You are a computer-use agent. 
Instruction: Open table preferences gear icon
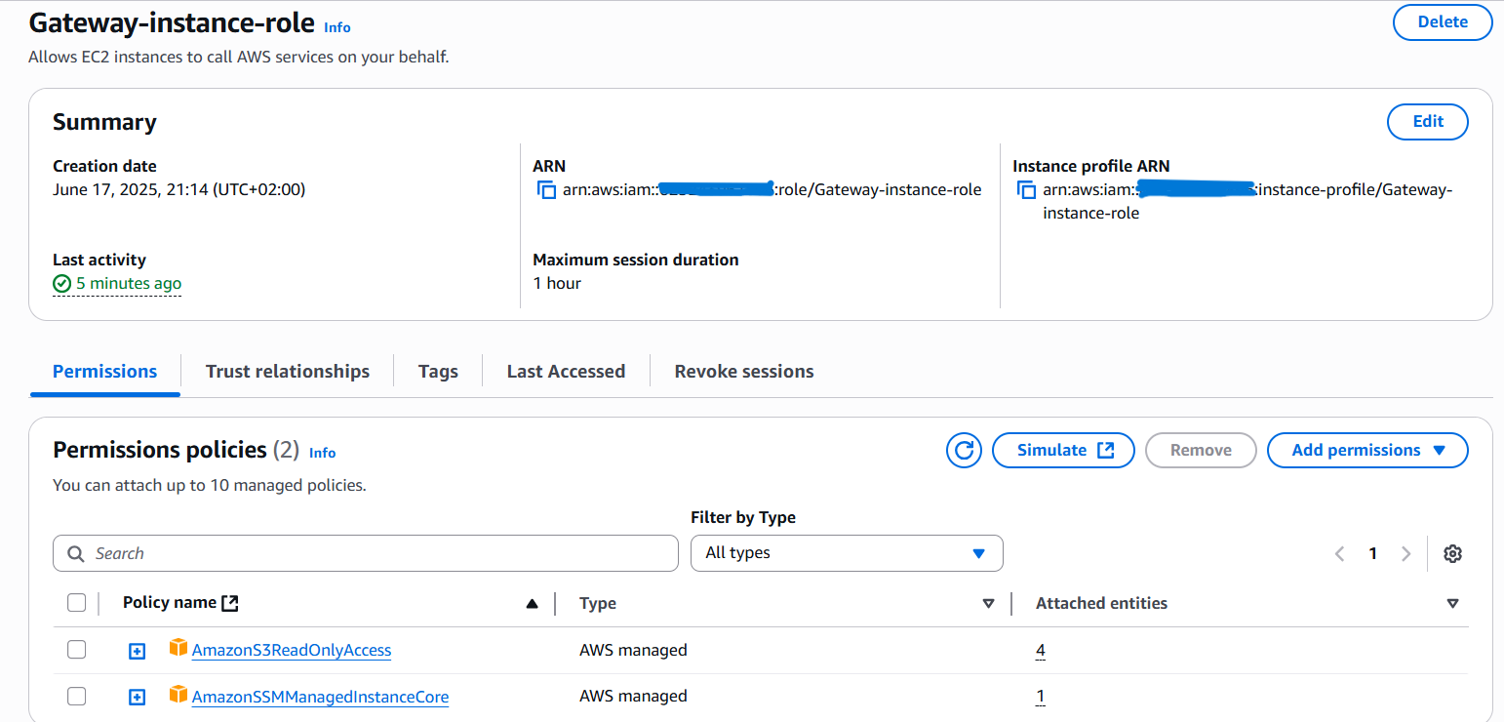click(x=1452, y=553)
